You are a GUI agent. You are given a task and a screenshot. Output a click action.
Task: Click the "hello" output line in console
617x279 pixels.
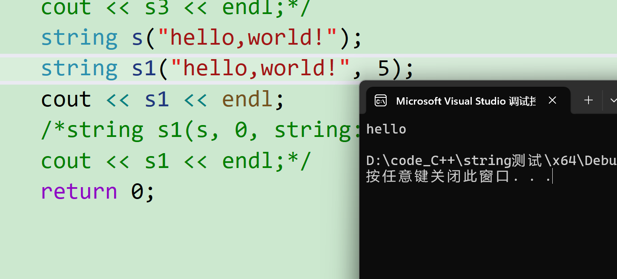pyautogui.click(x=386, y=129)
